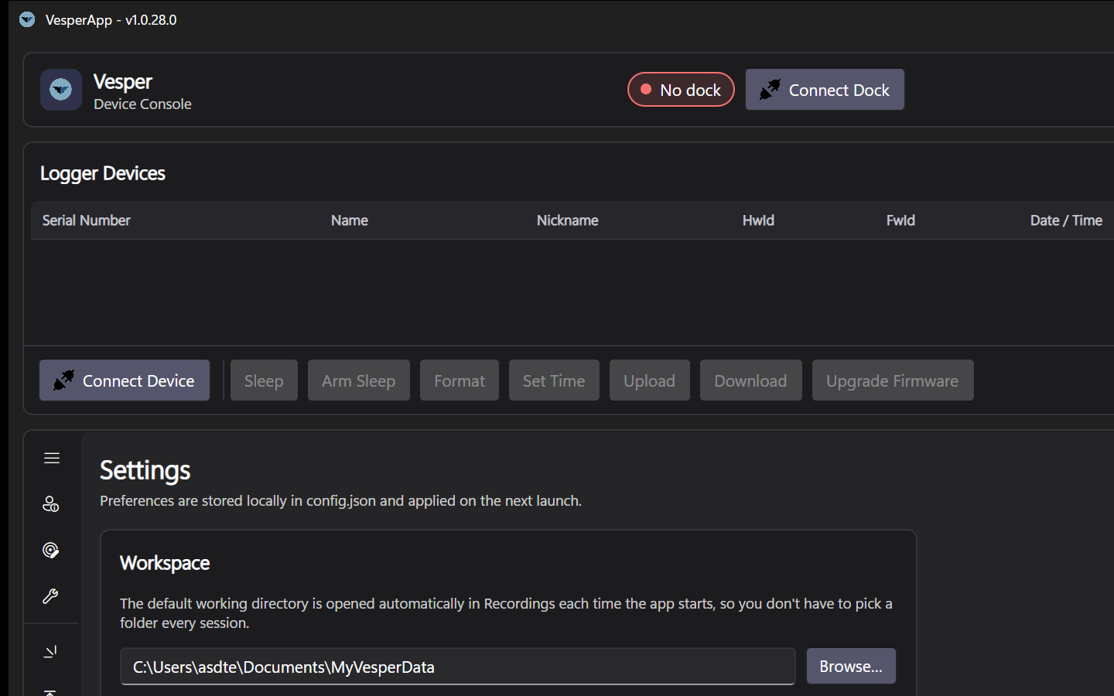Sort by the Name column header
The image size is (1114, 696).
[x=350, y=220]
